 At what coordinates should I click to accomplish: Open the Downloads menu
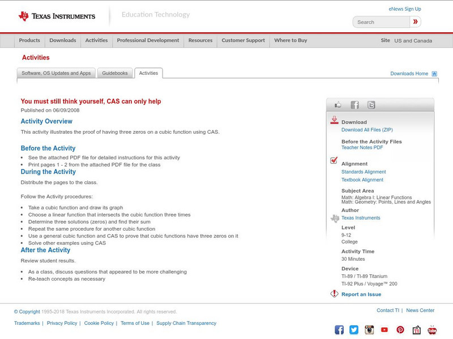click(63, 40)
